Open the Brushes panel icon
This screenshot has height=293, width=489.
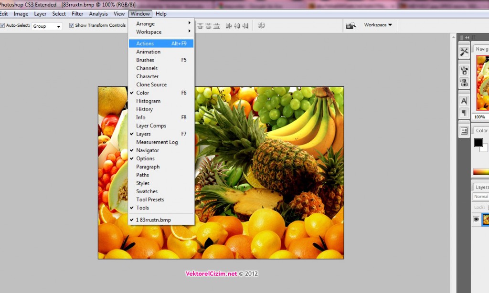tap(464, 71)
